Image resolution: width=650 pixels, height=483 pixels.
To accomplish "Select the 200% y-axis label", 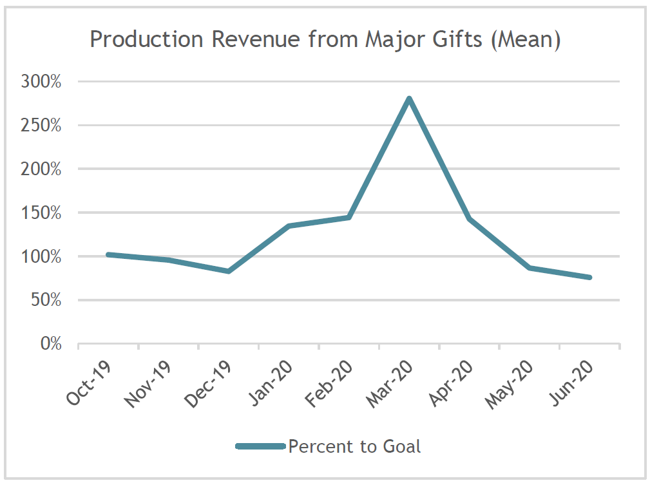I will (x=41, y=169).
